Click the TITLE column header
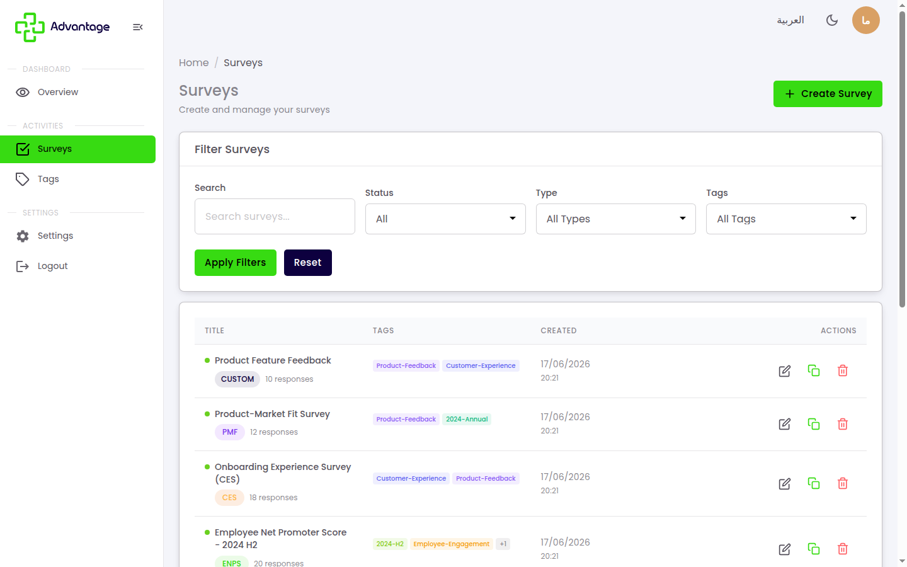Viewport: 907px width, 567px height. 214,331
